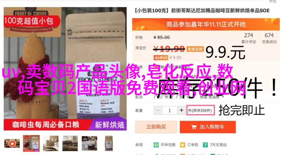Increase quantity with the plus button
The width and height of the screenshot is (281, 155).
pos(181,110)
